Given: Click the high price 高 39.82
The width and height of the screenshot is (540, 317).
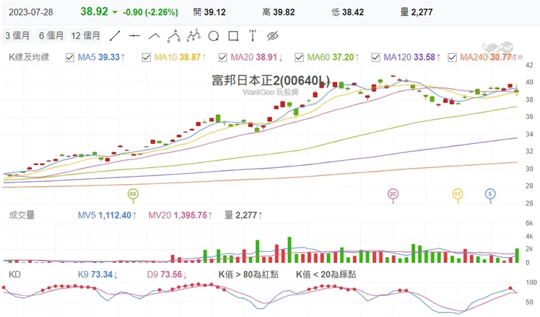Looking at the screenshot, I should (279, 12).
